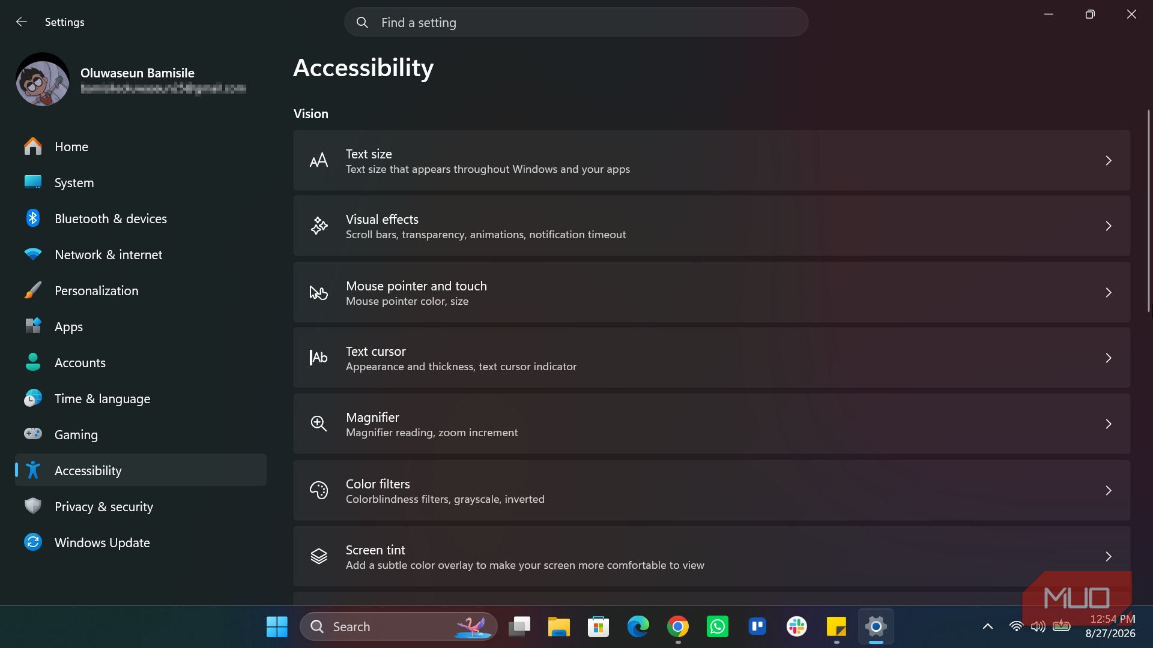Click the Magnifier zoom icon
Image resolution: width=1153 pixels, height=648 pixels.
point(319,424)
